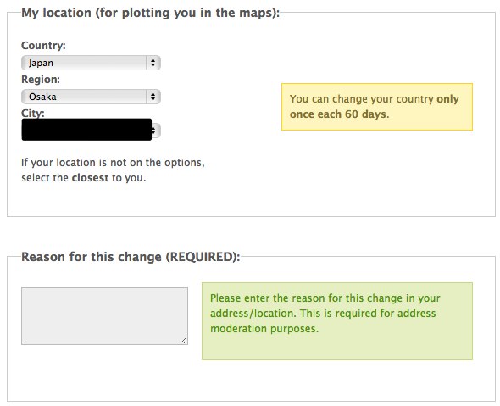Click the green address moderation notice
This screenshot has width=500, height=406.
(x=337, y=321)
